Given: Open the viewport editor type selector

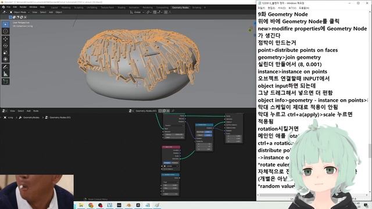Looking at the screenshot, I should click(x=5, y=12).
